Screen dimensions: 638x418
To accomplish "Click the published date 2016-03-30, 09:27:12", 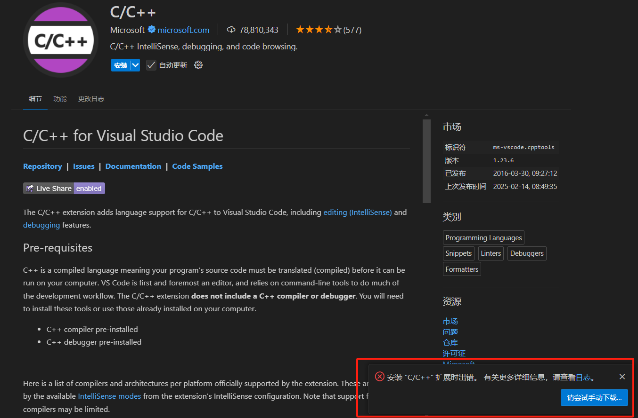I will [525, 174].
